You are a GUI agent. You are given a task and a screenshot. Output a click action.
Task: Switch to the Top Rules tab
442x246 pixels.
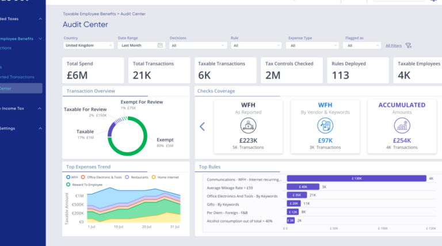pyautogui.click(x=209, y=167)
